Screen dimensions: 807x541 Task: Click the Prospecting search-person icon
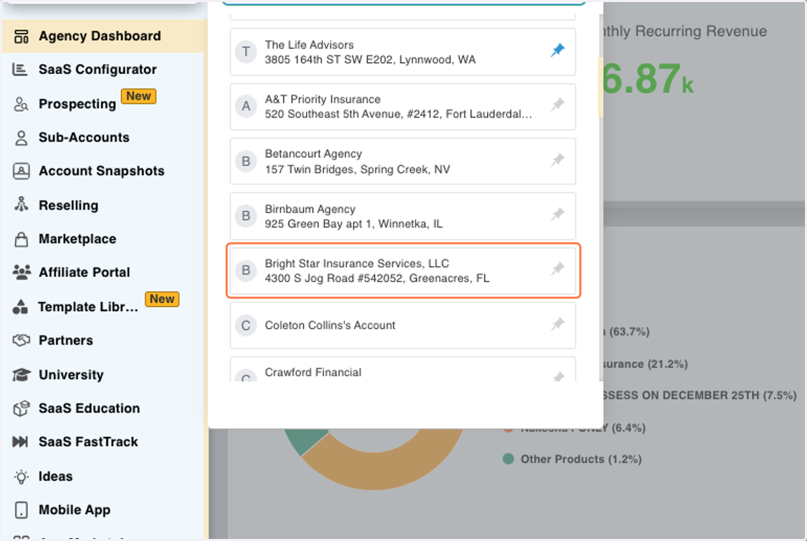[x=21, y=104]
